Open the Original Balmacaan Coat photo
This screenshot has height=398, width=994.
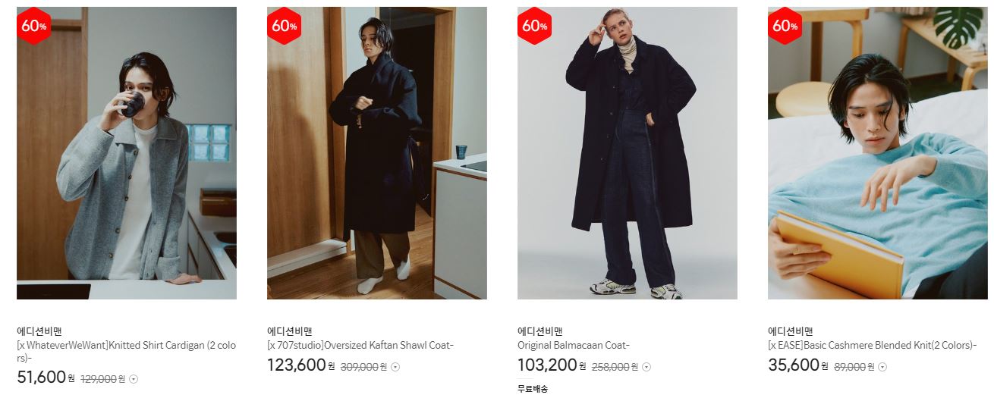coord(628,153)
